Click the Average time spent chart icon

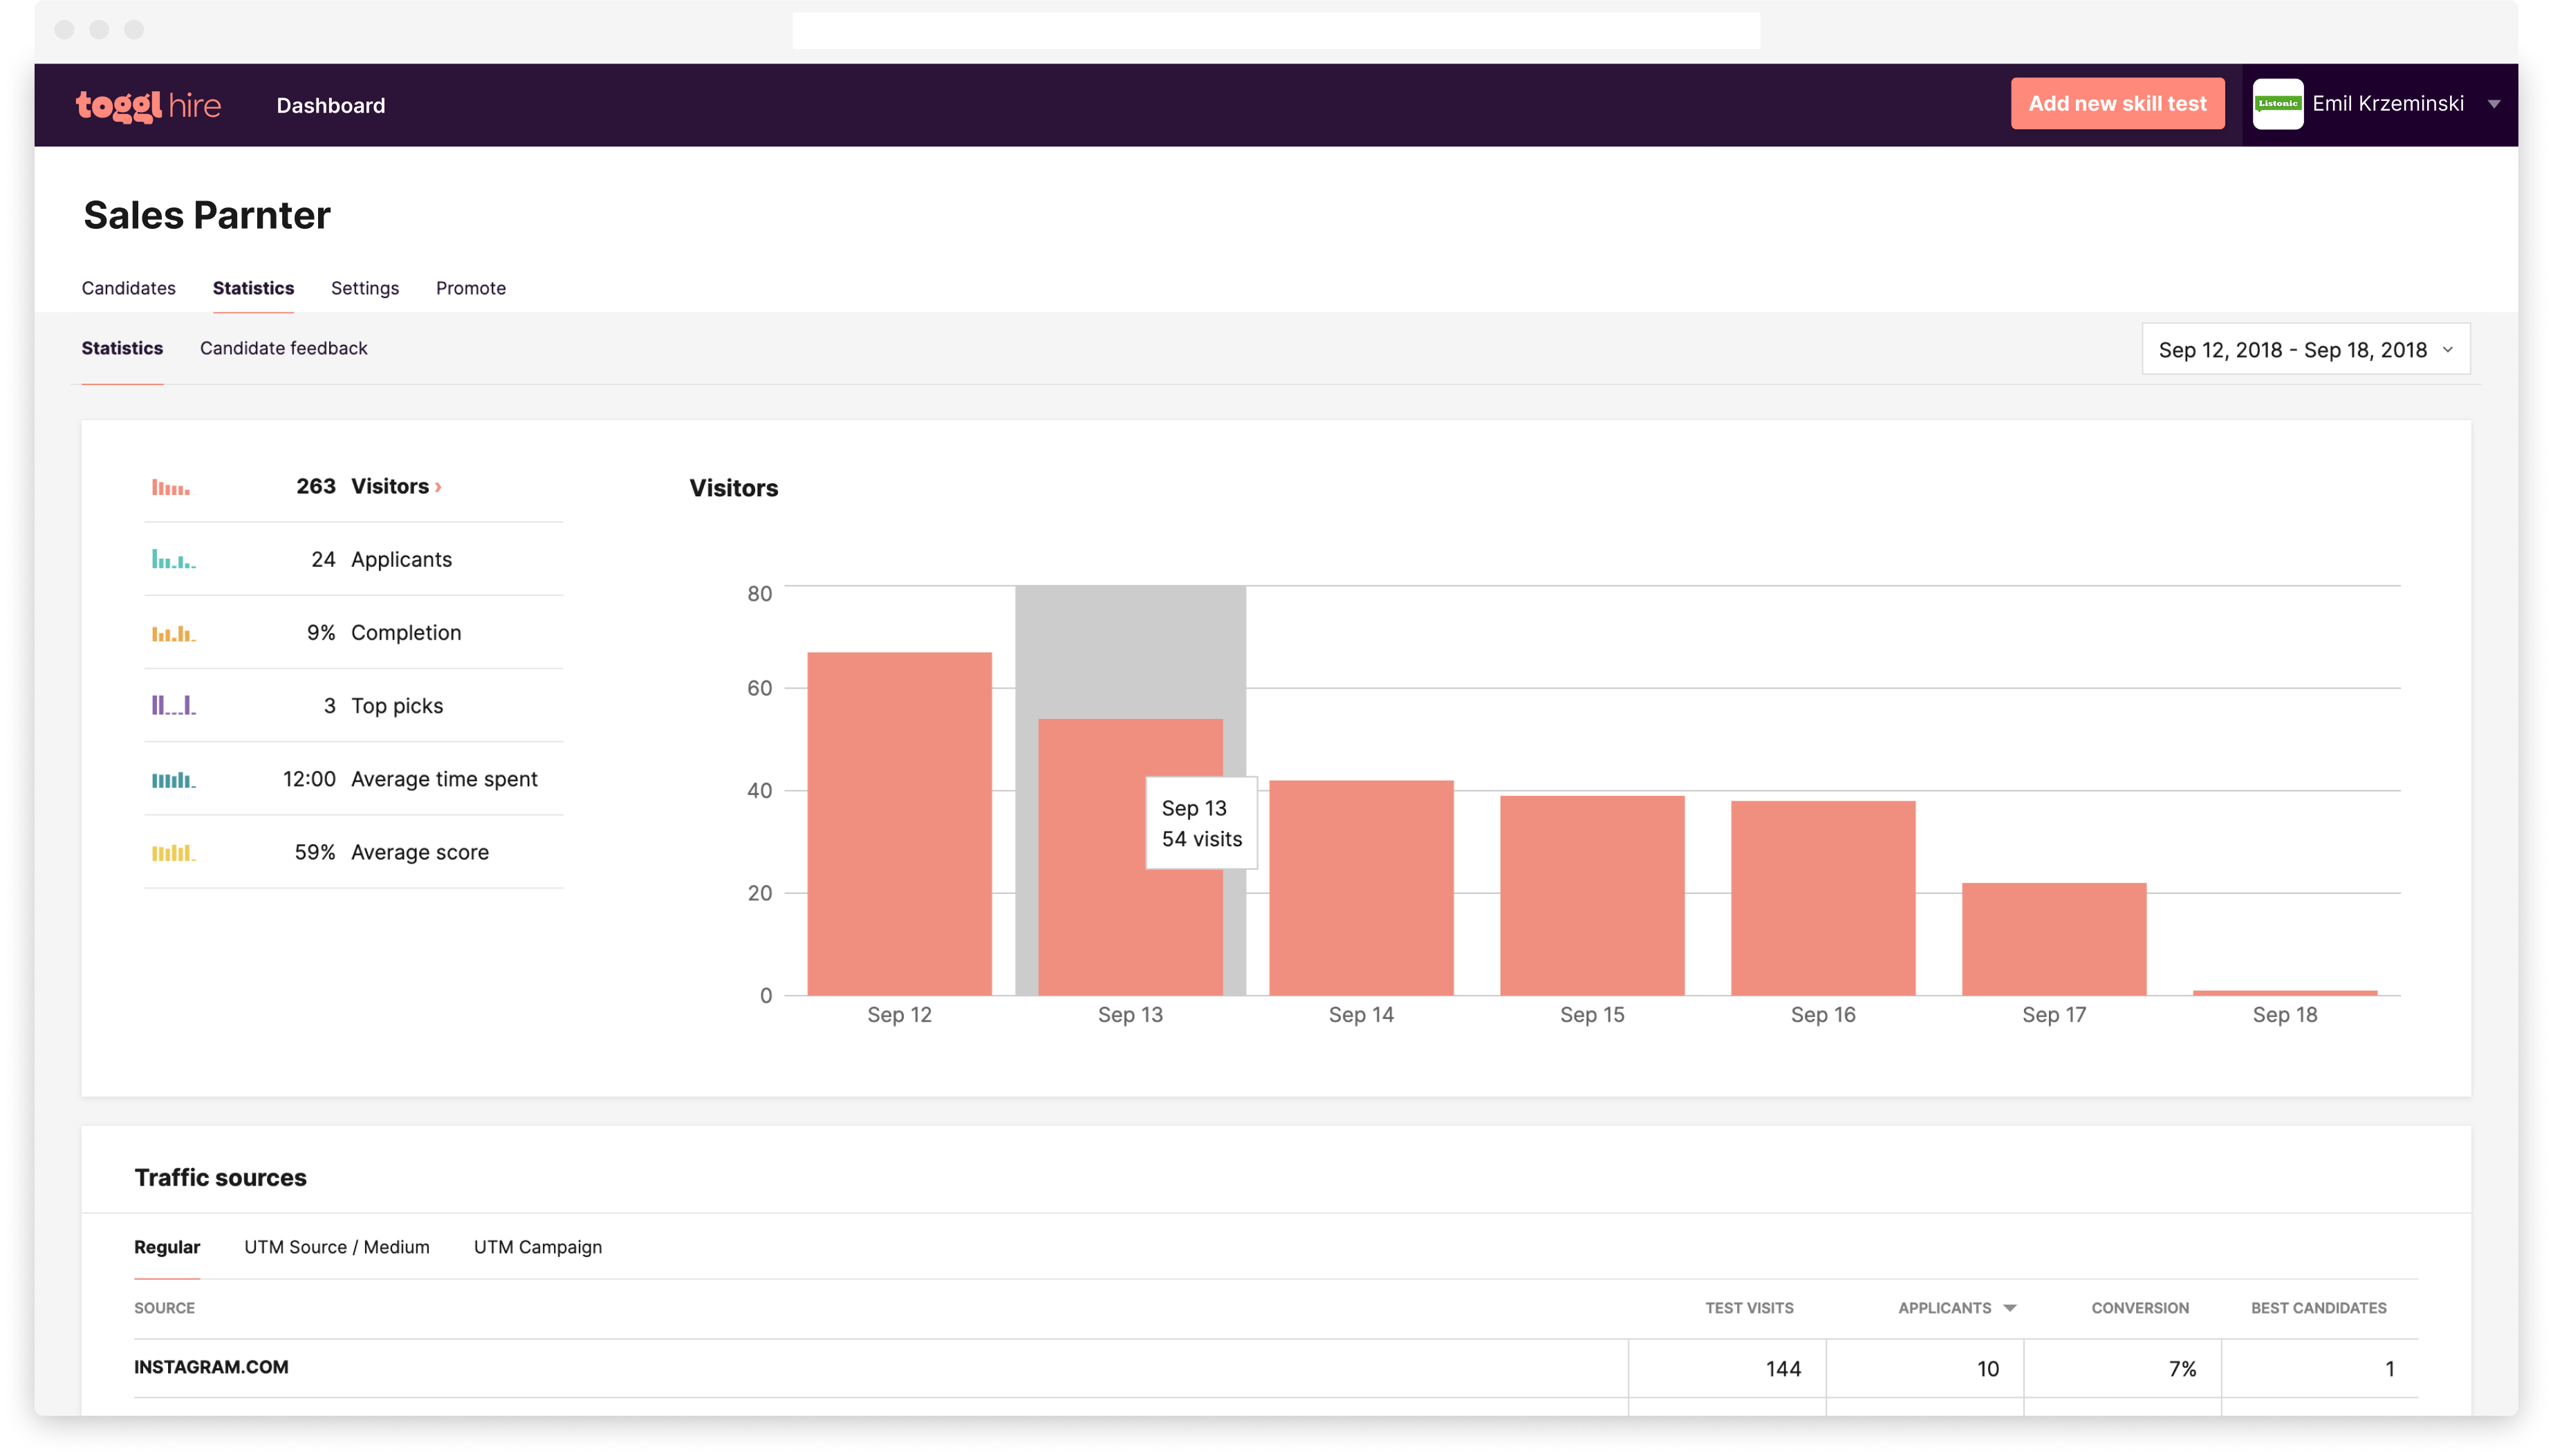tap(172, 778)
